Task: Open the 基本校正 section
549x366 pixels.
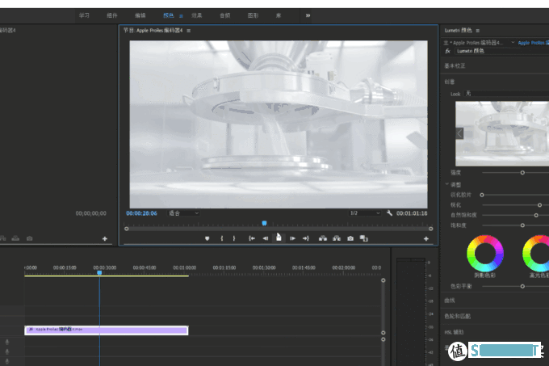Action: coord(455,65)
